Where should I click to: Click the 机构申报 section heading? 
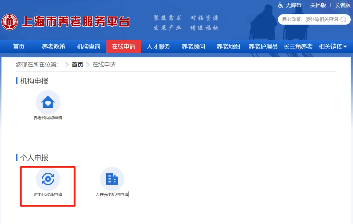(34, 81)
